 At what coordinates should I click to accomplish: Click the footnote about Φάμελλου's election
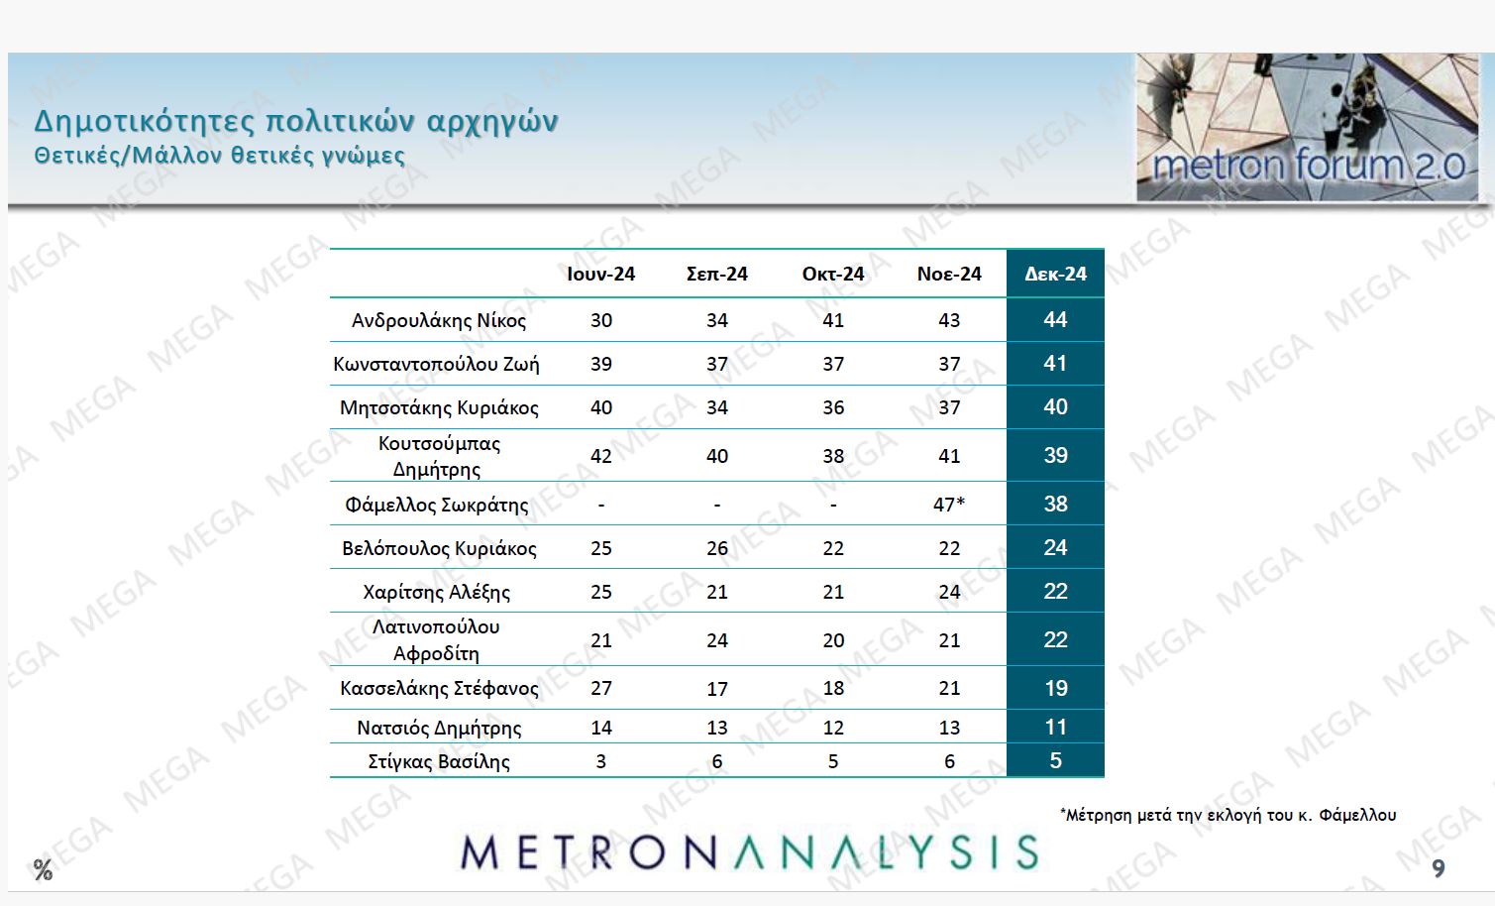pos(1228,815)
